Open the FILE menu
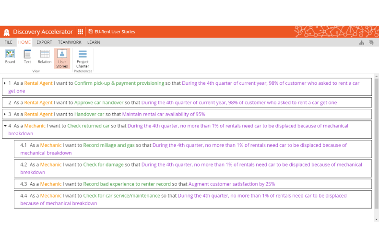 (9, 42)
